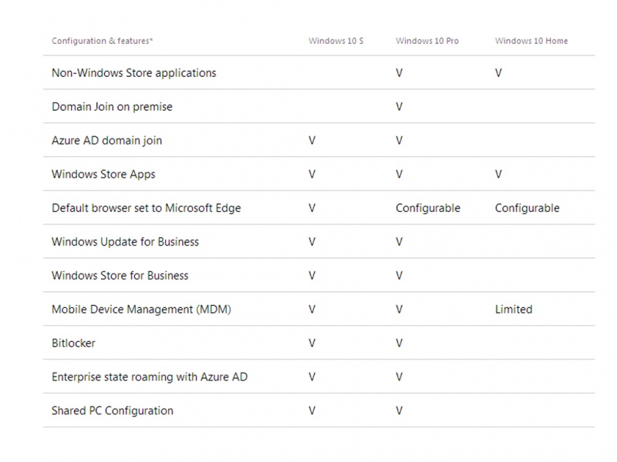Viewport: 617px width, 462px height.
Task: Click the Windows 10 Pro column header
Action: [427, 41]
